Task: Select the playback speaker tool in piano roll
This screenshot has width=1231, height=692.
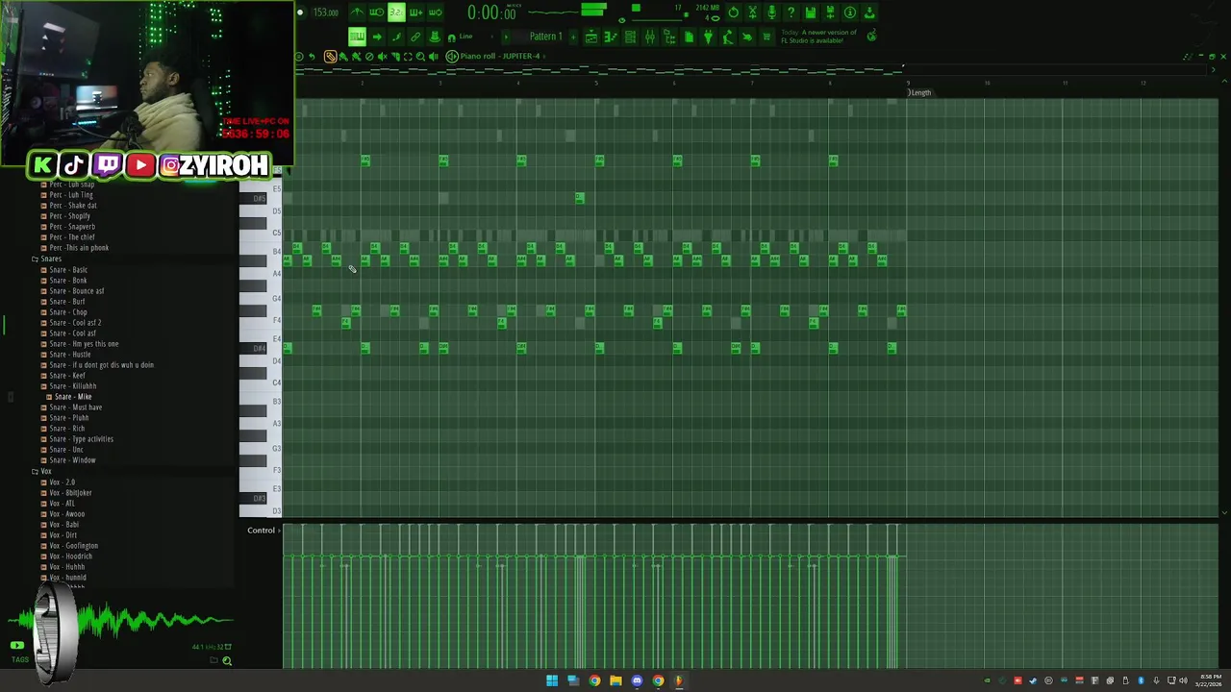Action: (x=433, y=56)
